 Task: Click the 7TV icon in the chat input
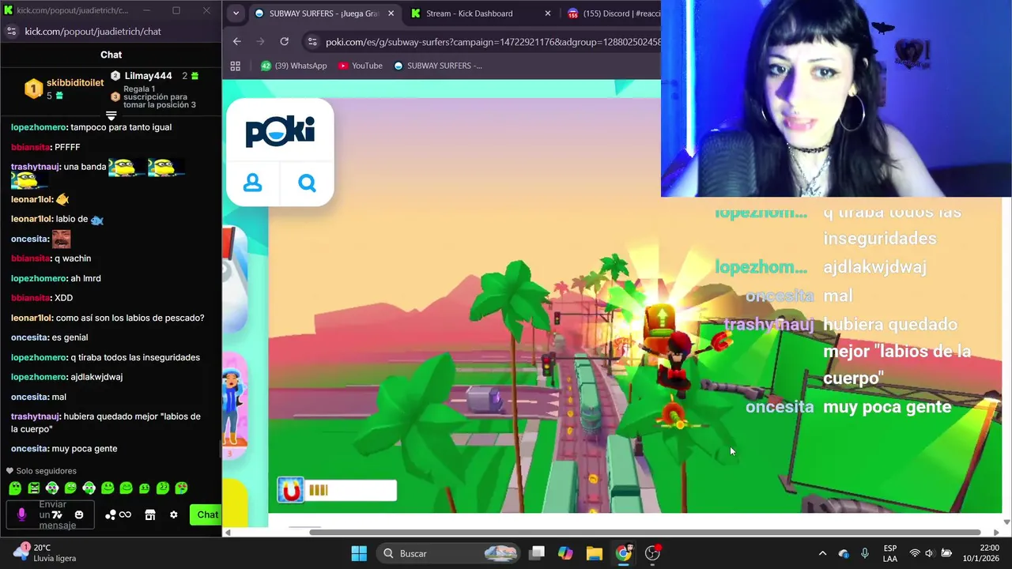[57, 514]
